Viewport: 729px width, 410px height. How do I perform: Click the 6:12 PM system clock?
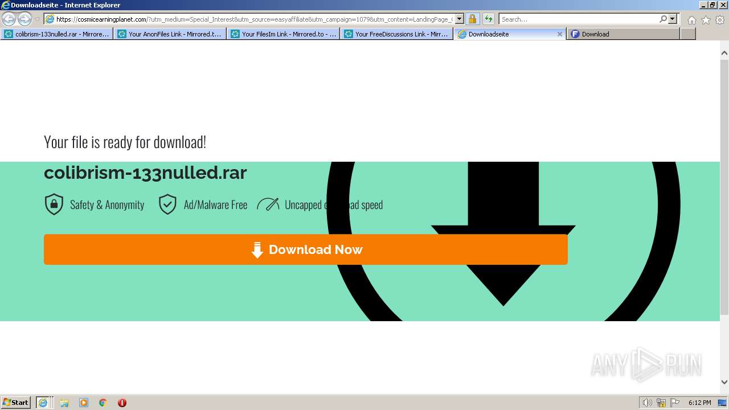(x=699, y=403)
